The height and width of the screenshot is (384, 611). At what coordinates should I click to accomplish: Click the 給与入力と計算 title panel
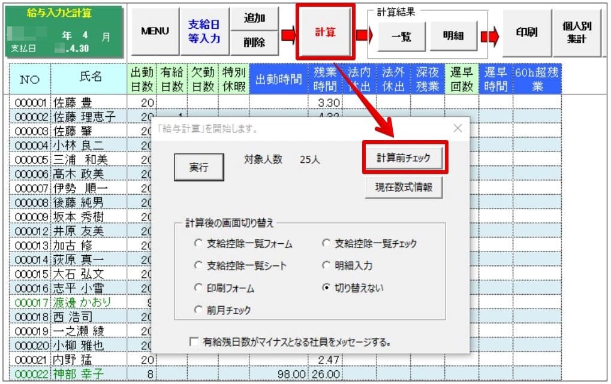(x=64, y=32)
